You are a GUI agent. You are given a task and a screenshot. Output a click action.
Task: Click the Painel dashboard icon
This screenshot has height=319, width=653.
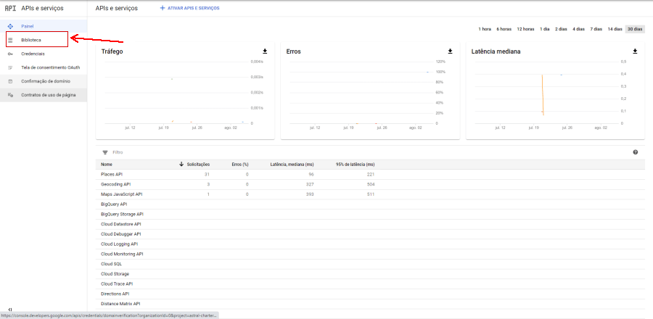10,26
